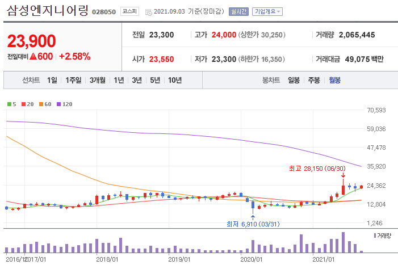Image resolution: width=398 pixels, height=269 pixels.
Task: Click the 2018/01 x-axis label
Action: [x=107, y=259]
